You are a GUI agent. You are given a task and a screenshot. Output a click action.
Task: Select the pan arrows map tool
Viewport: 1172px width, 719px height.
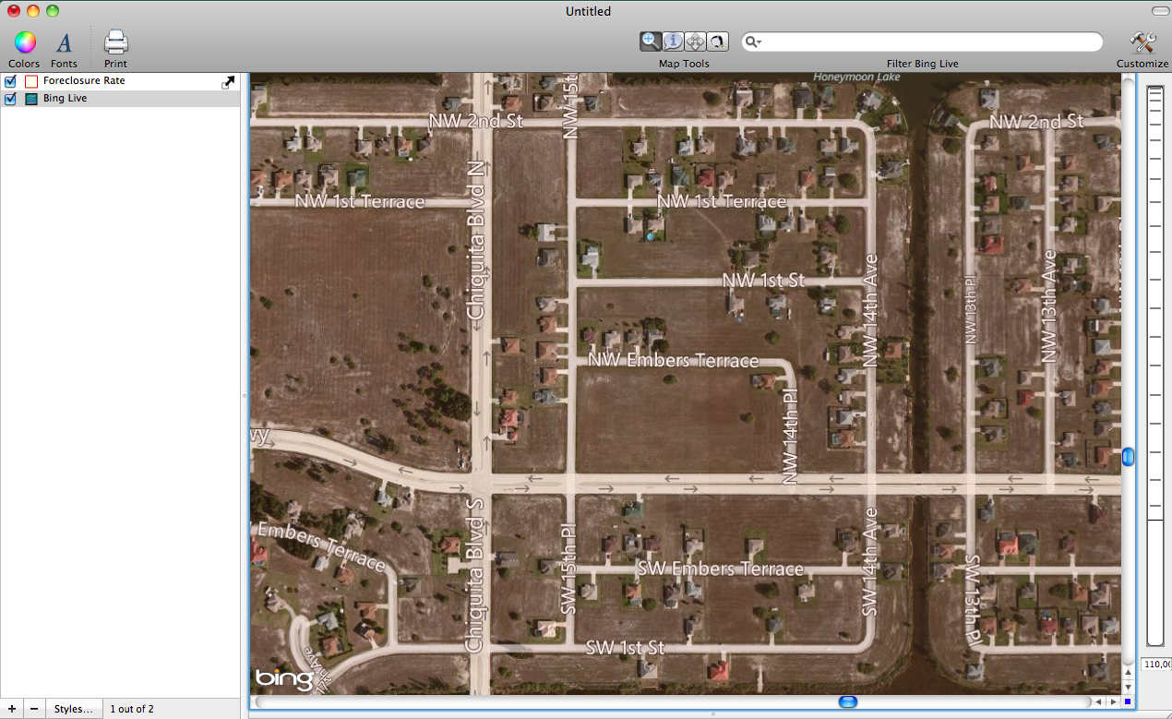[x=695, y=42]
